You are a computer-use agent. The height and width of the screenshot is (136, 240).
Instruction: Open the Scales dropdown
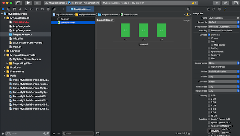click(224, 71)
